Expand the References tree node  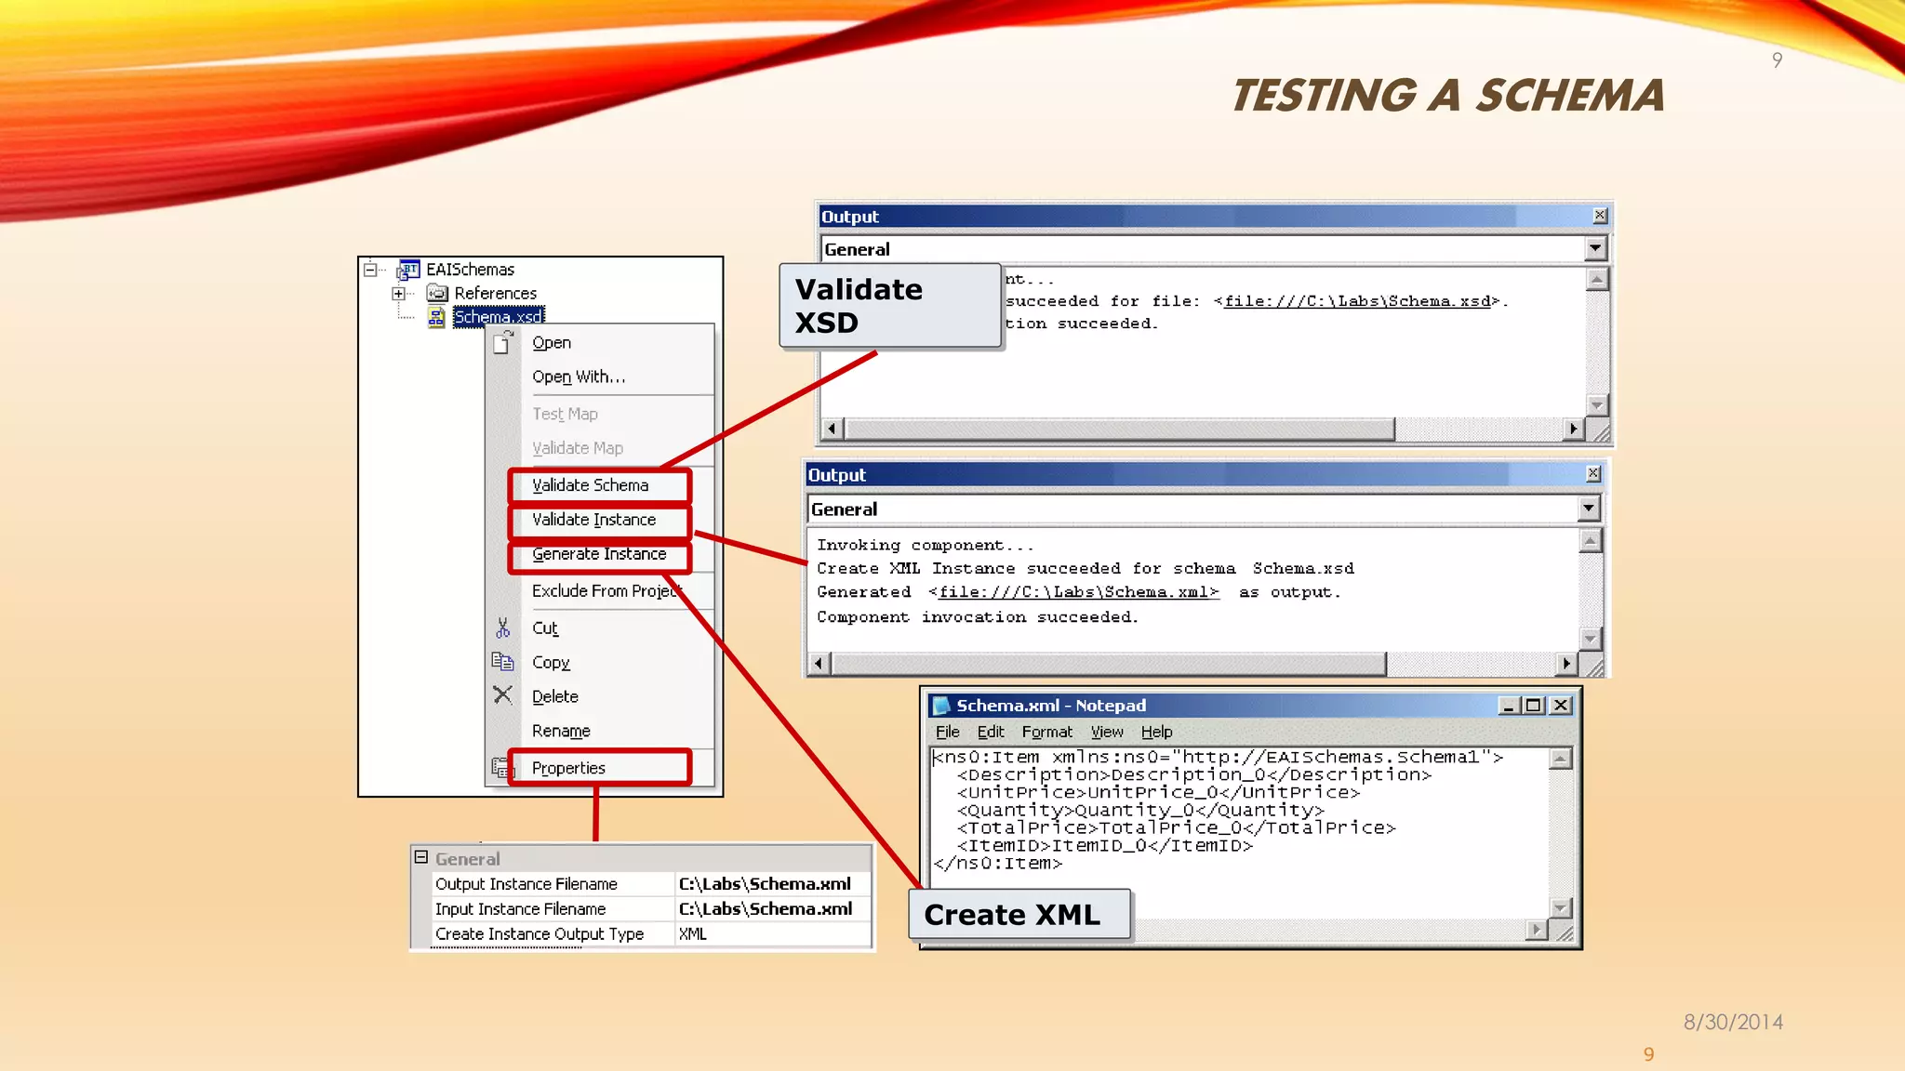[x=398, y=294]
